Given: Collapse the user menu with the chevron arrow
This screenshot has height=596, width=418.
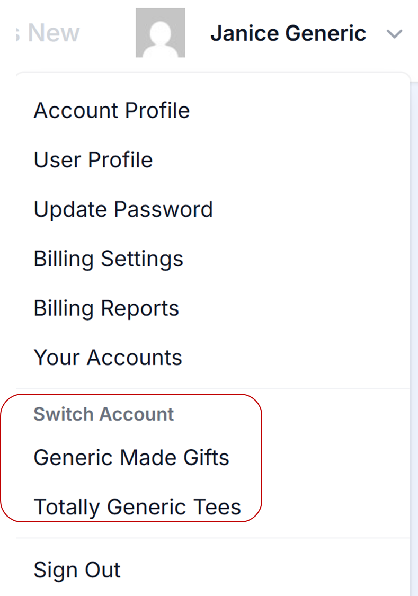Looking at the screenshot, I should point(394,34).
